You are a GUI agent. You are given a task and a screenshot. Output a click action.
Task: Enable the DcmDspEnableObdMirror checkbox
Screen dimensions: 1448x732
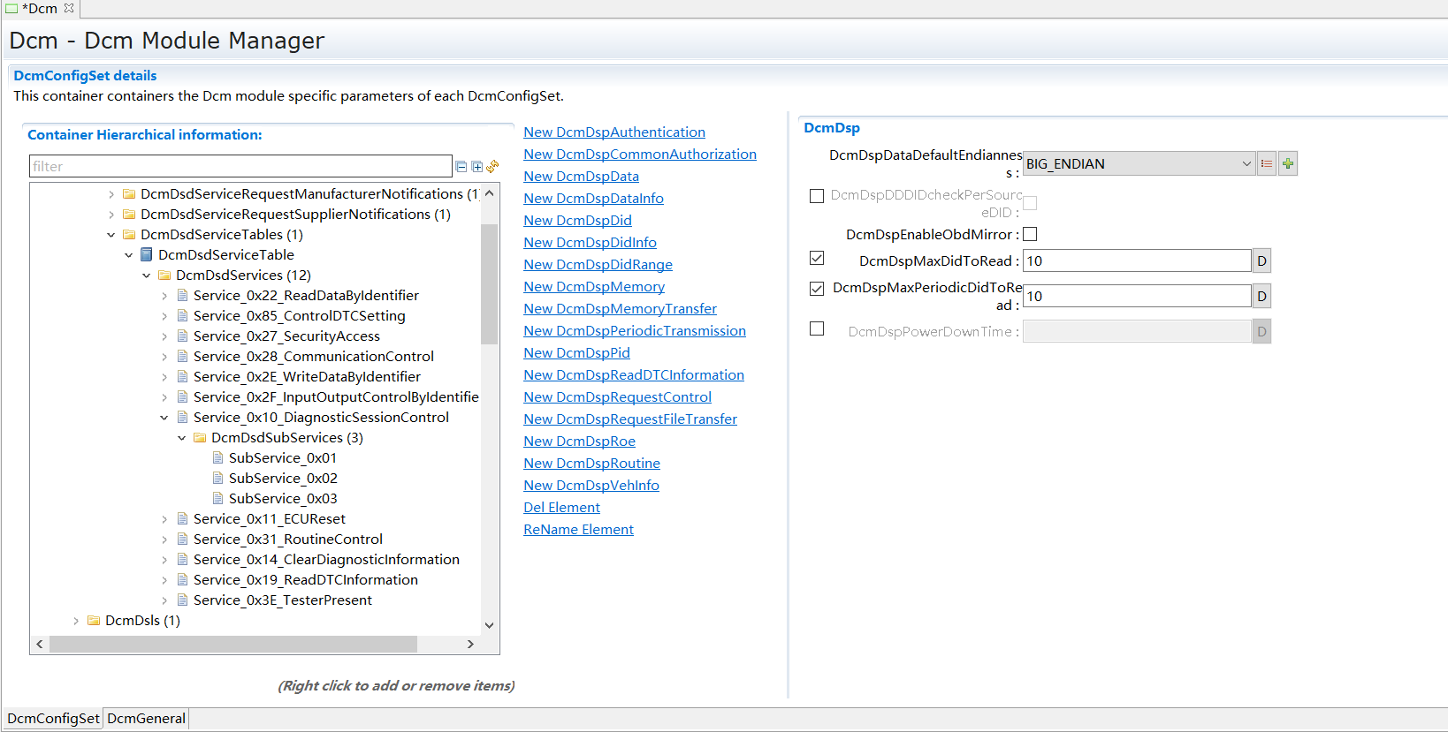[1030, 234]
